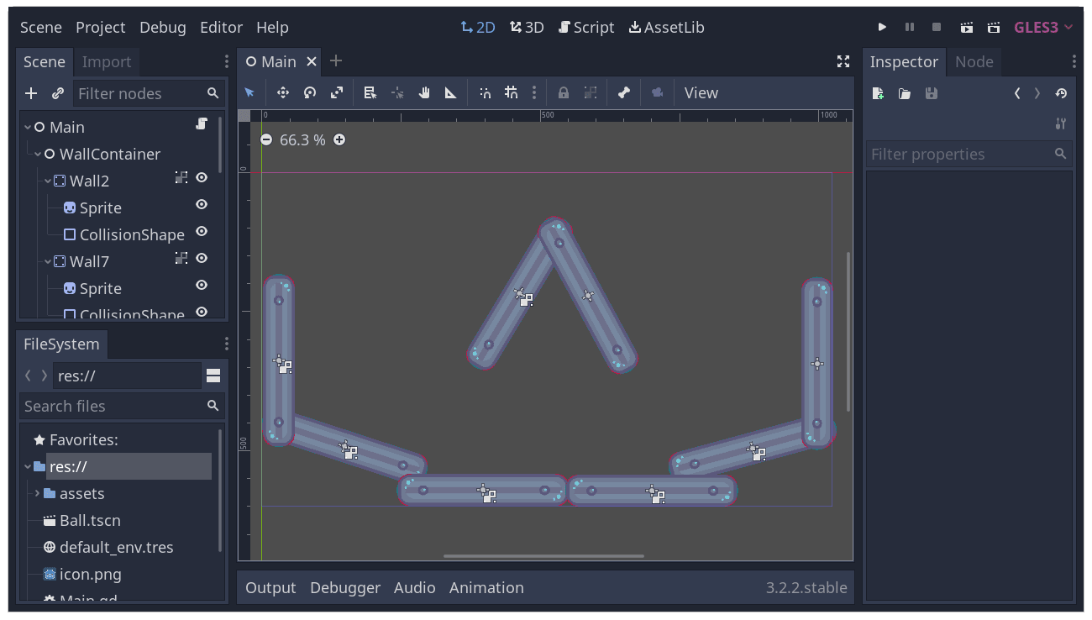Activate Pan Mode in the canvas toolbar
This screenshot has height=620, width=1092.
424,92
